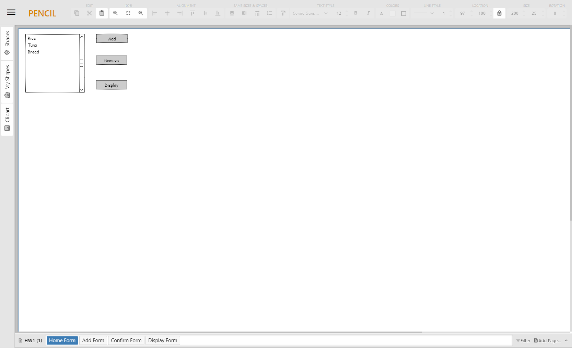Open the font family dropdown
Viewport: 572px width, 348px height.
click(309, 13)
